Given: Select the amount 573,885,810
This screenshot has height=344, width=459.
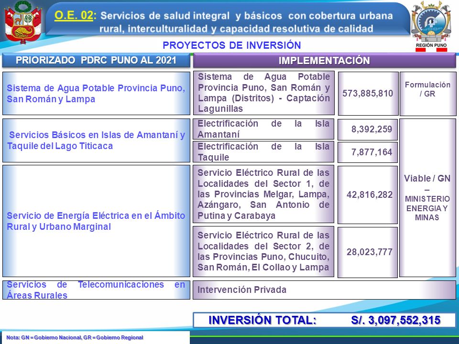Looking at the screenshot, I should [368, 94].
